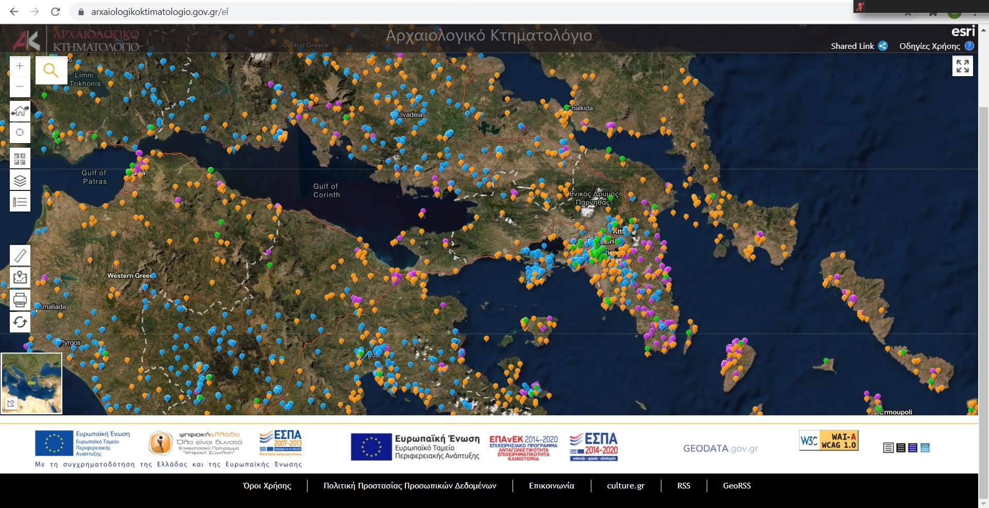Open the GeoRSS feed link
The height and width of the screenshot is (508, 989).
click(737, 486)
